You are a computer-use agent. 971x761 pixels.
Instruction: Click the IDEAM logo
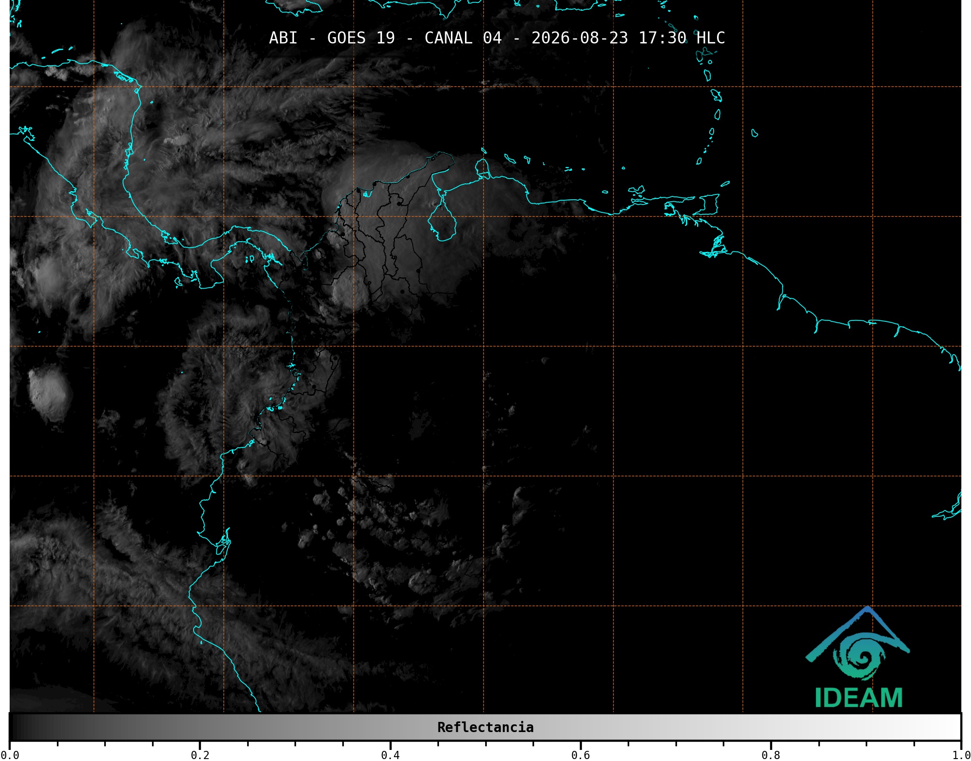(858, 657)
